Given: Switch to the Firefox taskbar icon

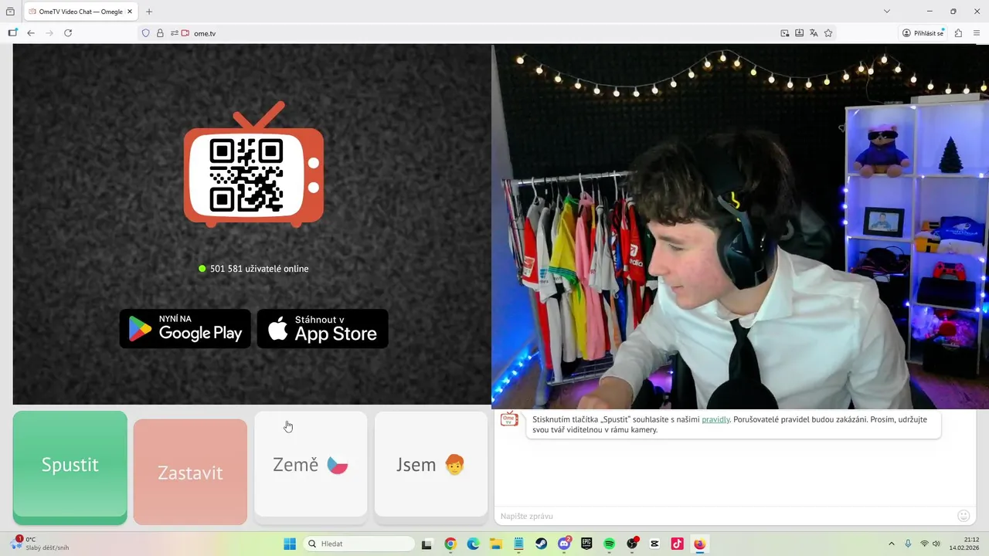Looking at the screenshot, I should (x=700, y=544).
